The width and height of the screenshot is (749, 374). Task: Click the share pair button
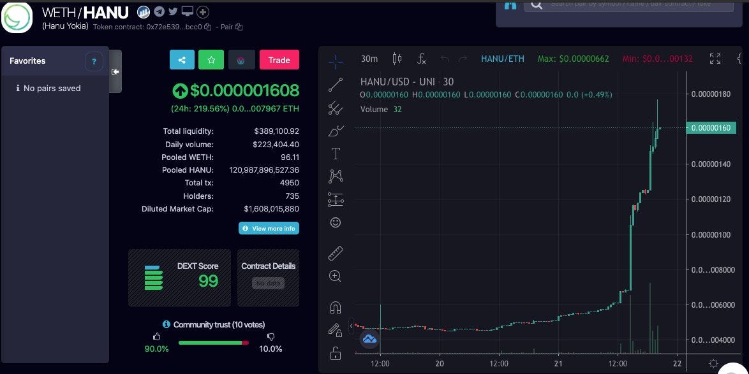(x=182, y=60)
